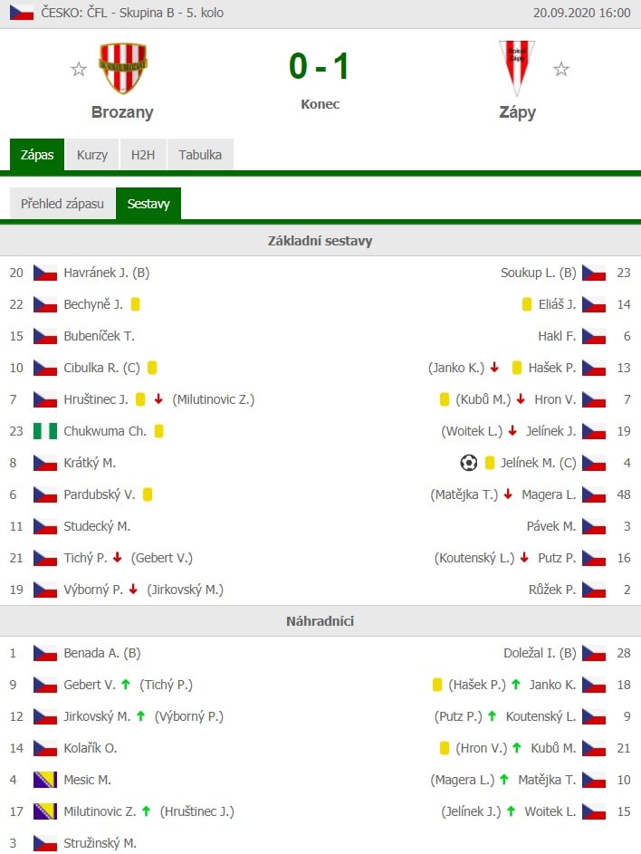
Task: Click the Czech flag in the header
Action: [x=21, y=13]
